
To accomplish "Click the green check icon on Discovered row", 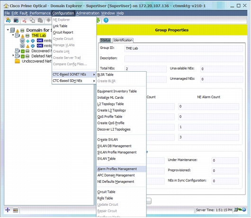I will click(x=23, y=51).
